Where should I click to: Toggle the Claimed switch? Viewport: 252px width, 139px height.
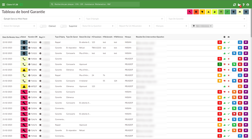pos(43,26)
